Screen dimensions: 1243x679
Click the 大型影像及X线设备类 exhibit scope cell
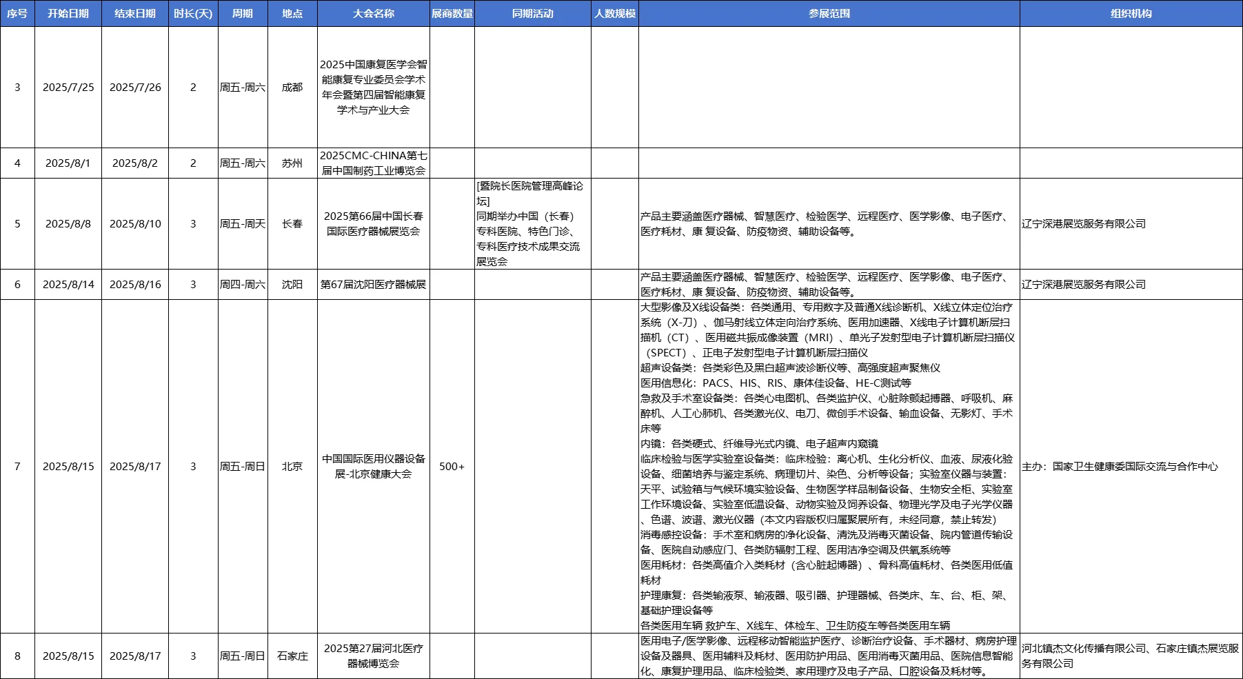coord(829,467)
